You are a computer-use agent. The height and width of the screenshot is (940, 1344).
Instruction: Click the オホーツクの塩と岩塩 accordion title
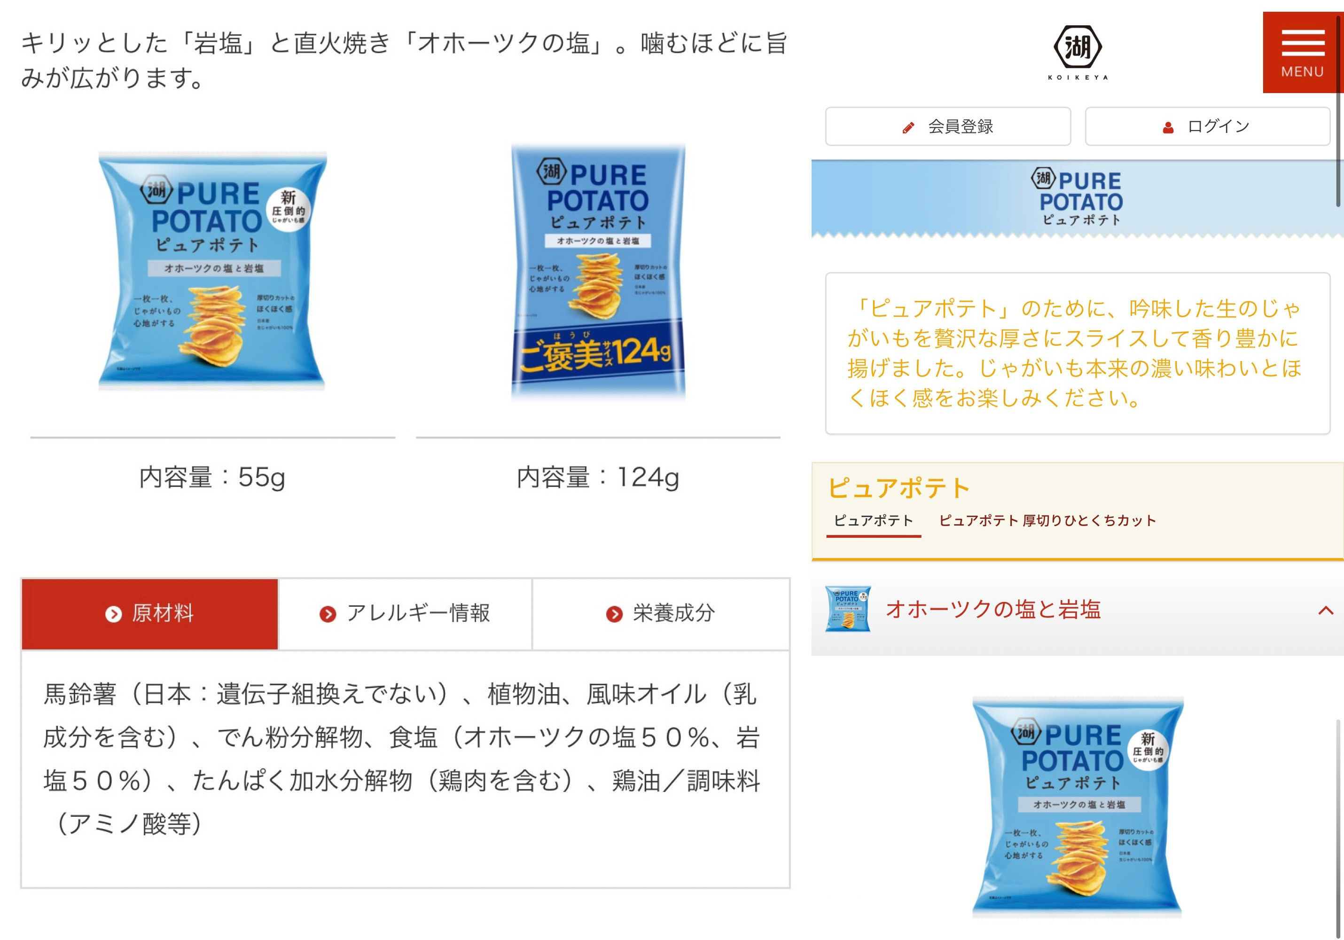tap(993, 609)
